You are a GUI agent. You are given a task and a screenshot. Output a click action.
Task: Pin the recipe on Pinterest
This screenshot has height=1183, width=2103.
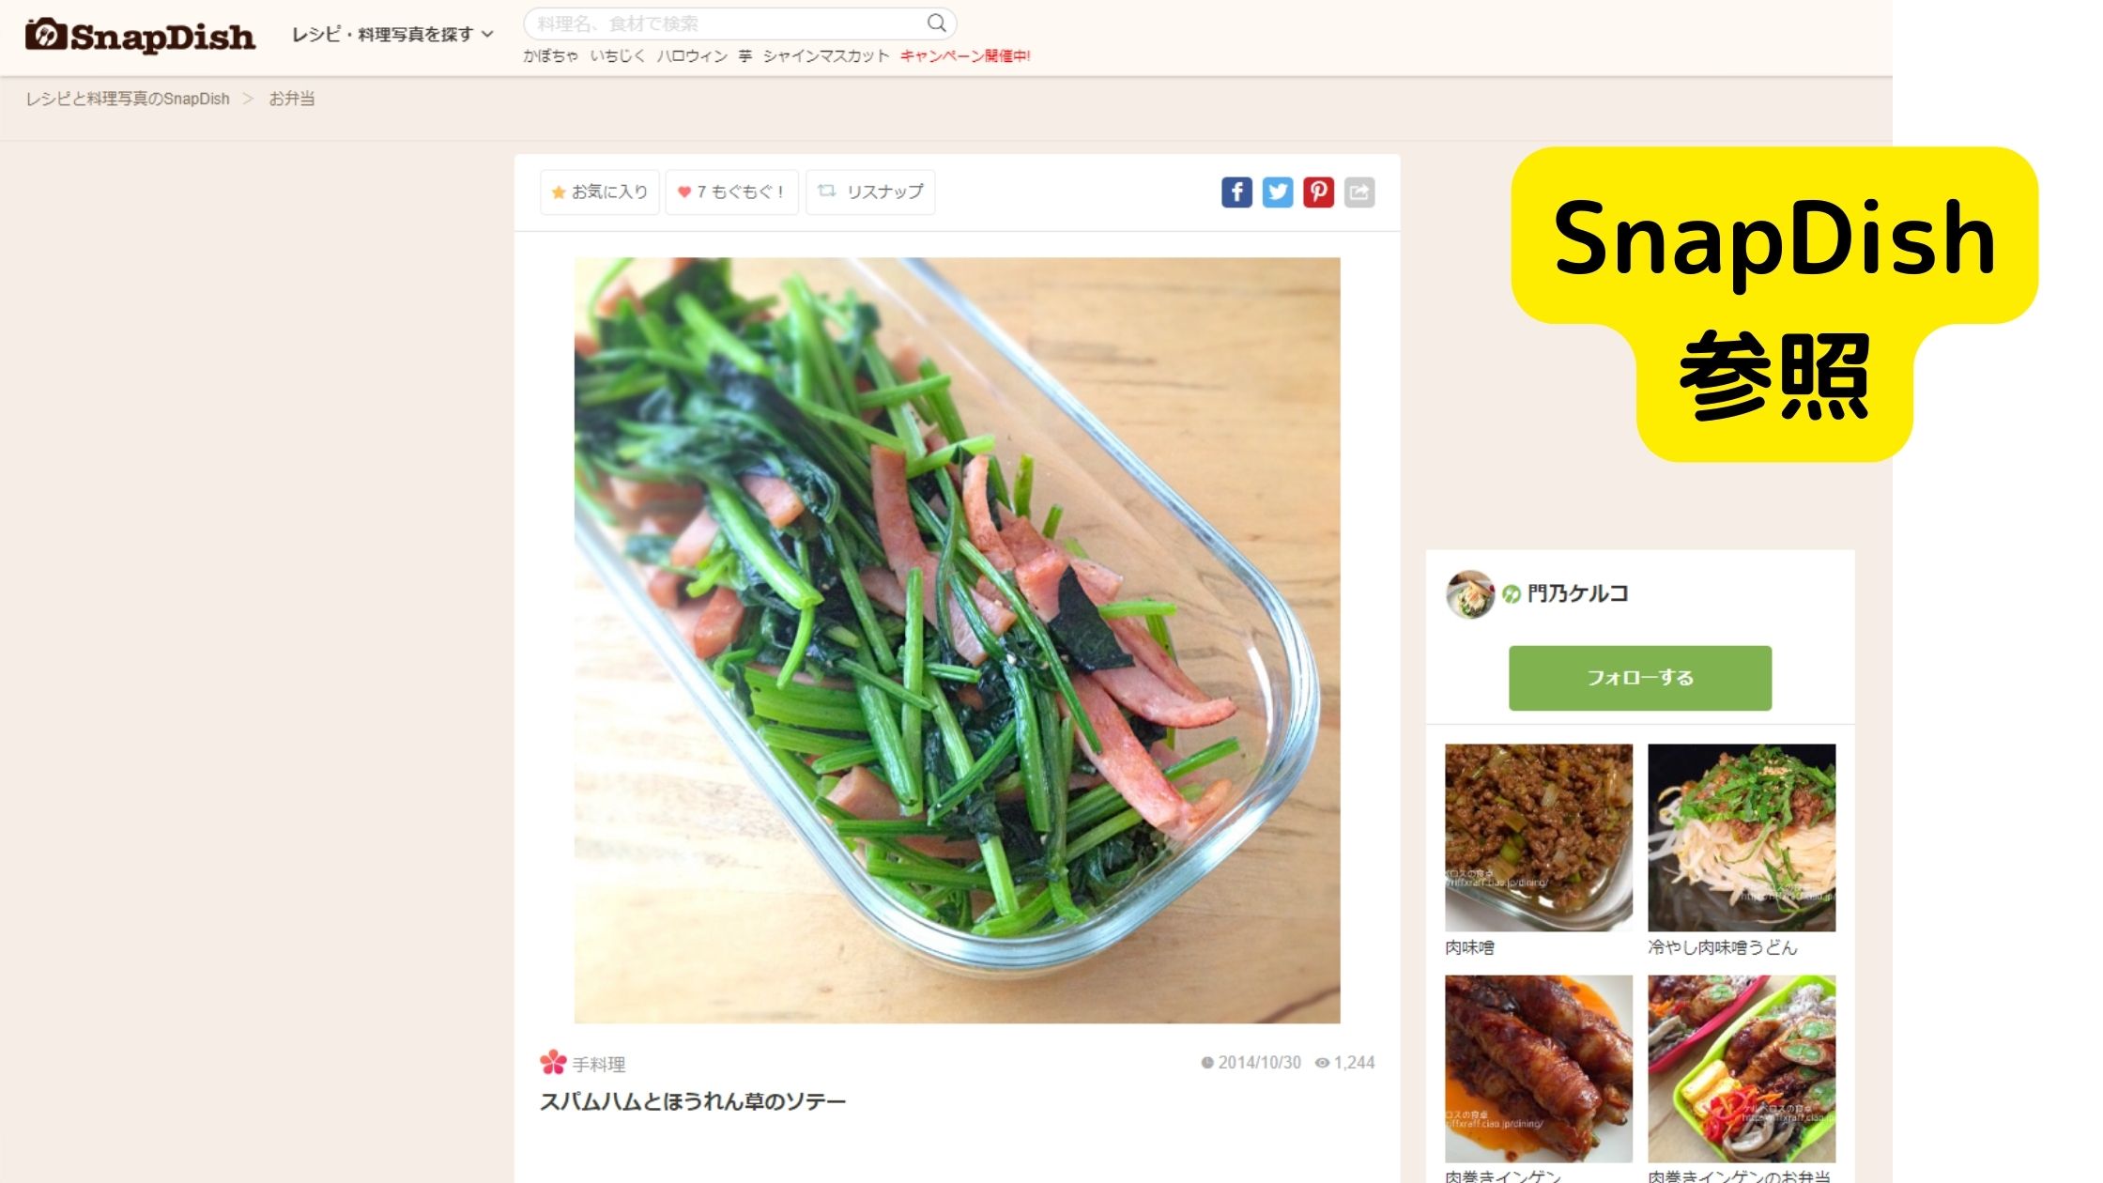(1318, 192)
